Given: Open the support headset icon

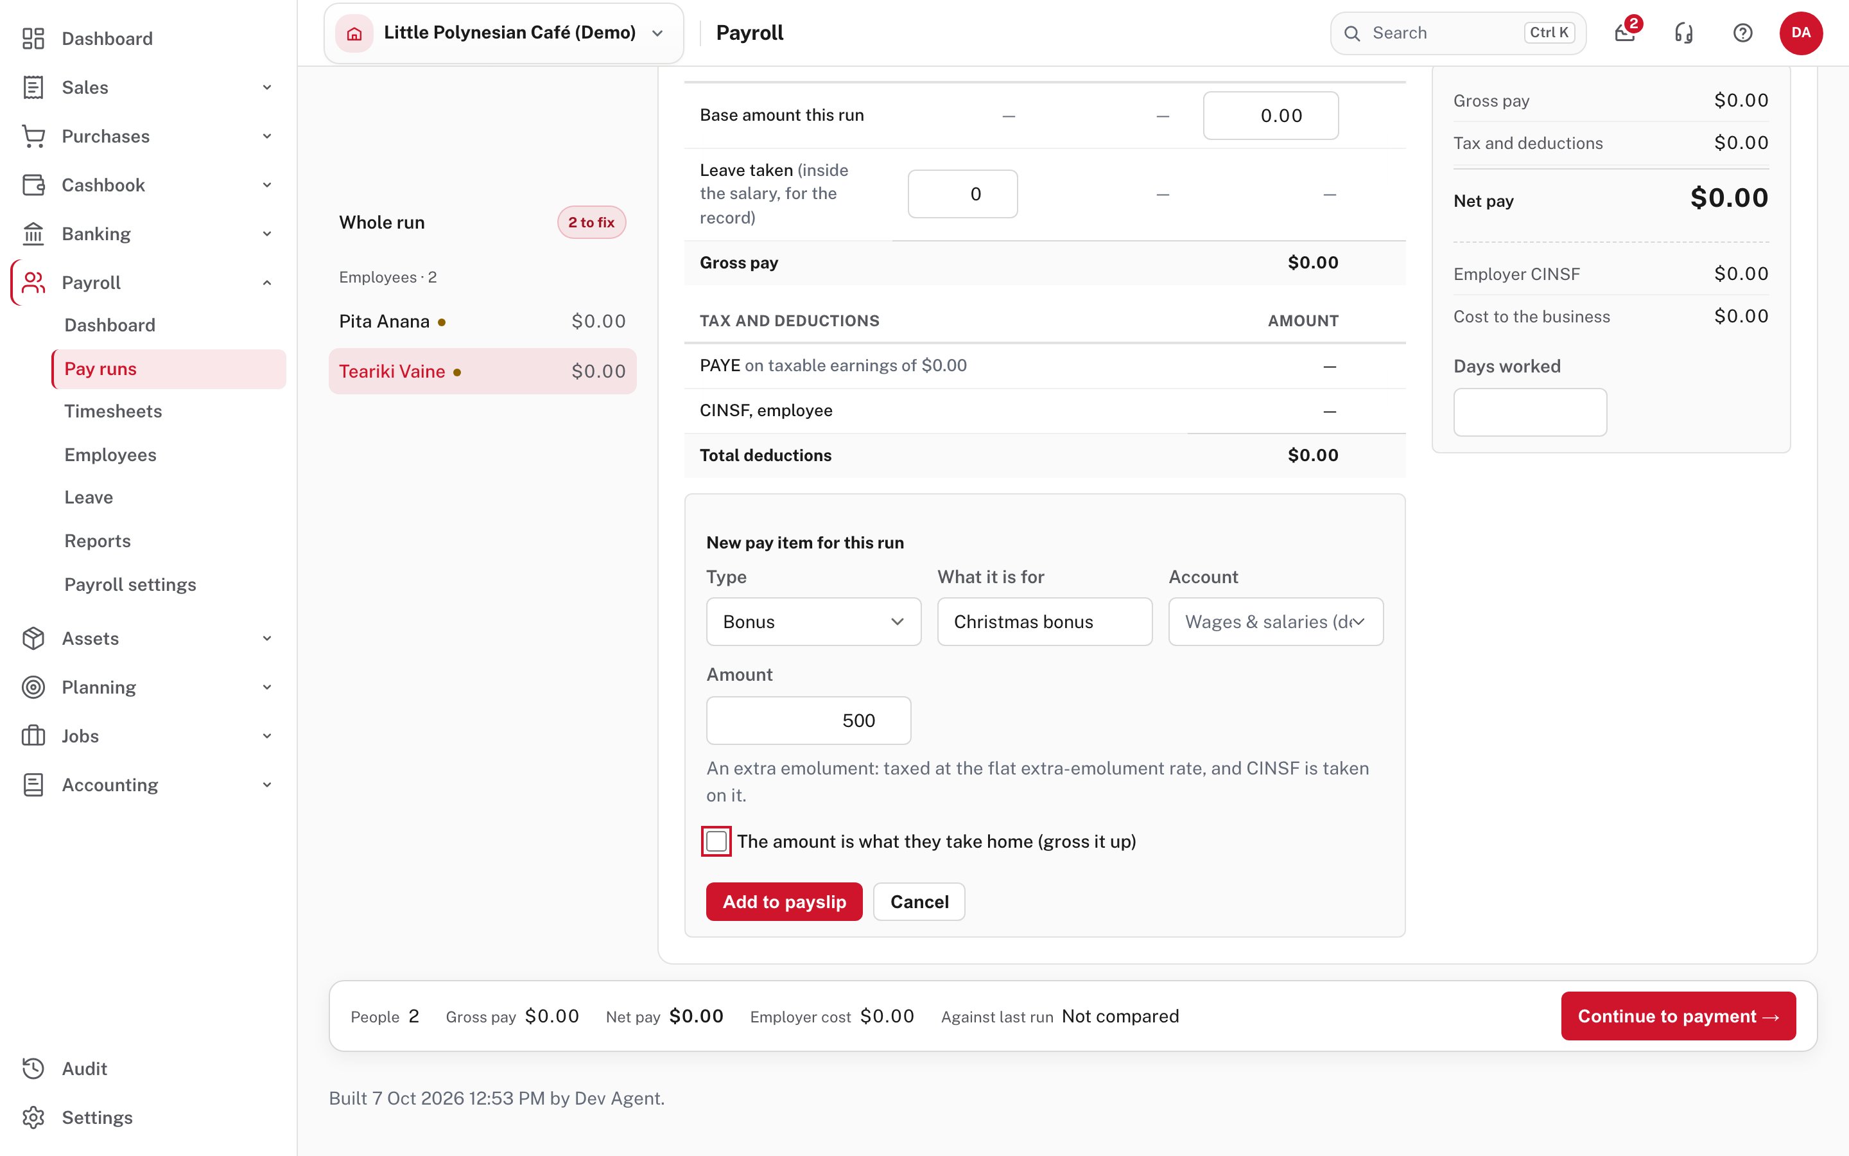Looking at the screenshot, I should (x=1683, y=33).
